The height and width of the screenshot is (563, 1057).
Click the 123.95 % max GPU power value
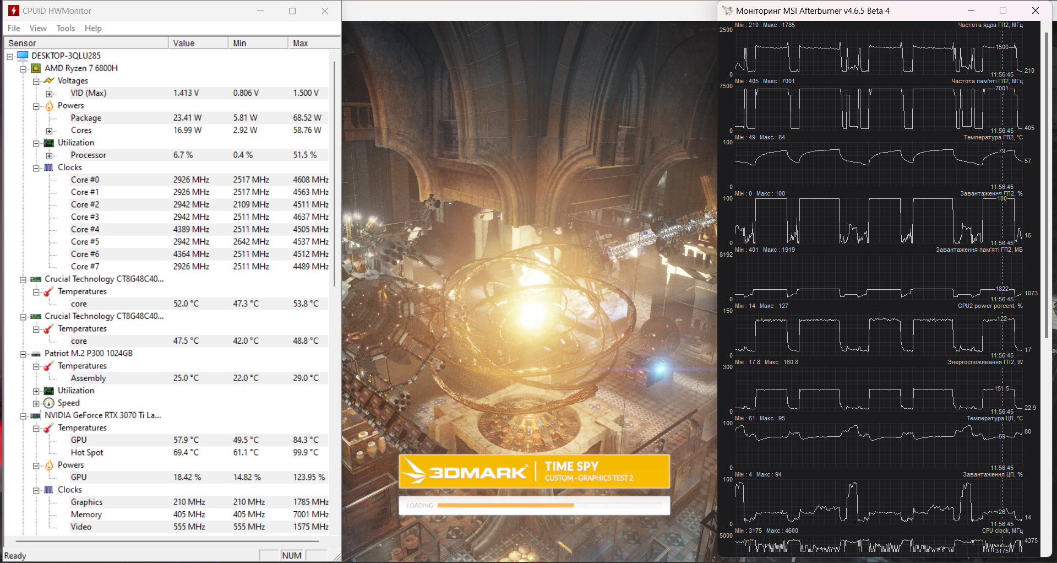coord(309,477)
